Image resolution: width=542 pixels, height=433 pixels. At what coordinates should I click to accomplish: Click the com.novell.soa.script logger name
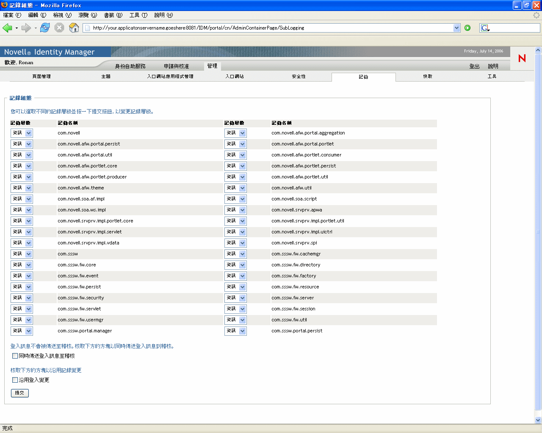294,199
